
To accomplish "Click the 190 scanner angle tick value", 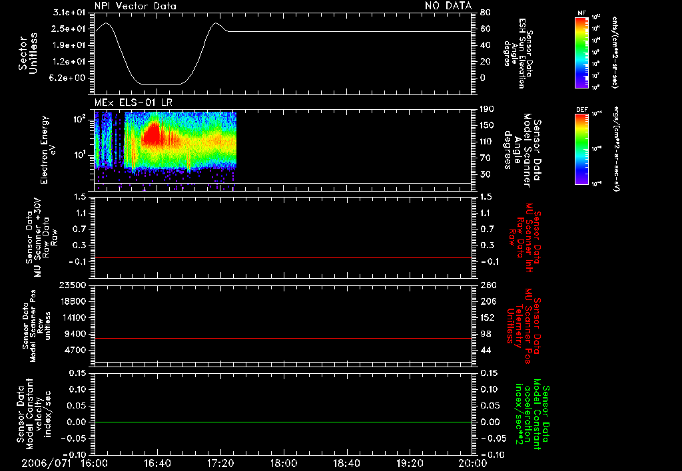I will (x=487, y=109).
